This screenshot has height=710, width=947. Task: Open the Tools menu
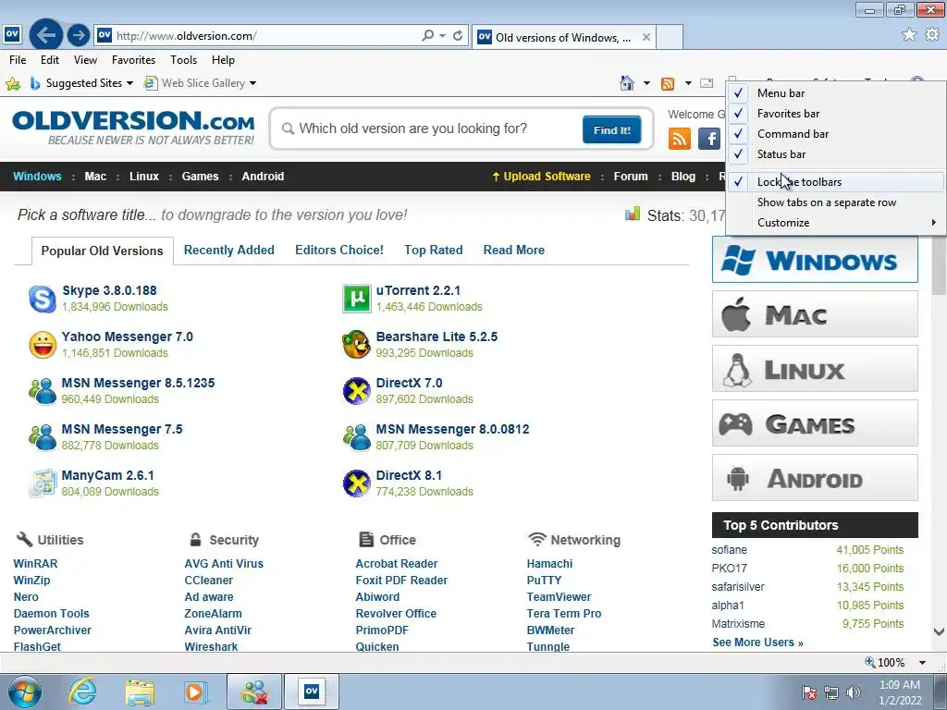coord(184,60)
